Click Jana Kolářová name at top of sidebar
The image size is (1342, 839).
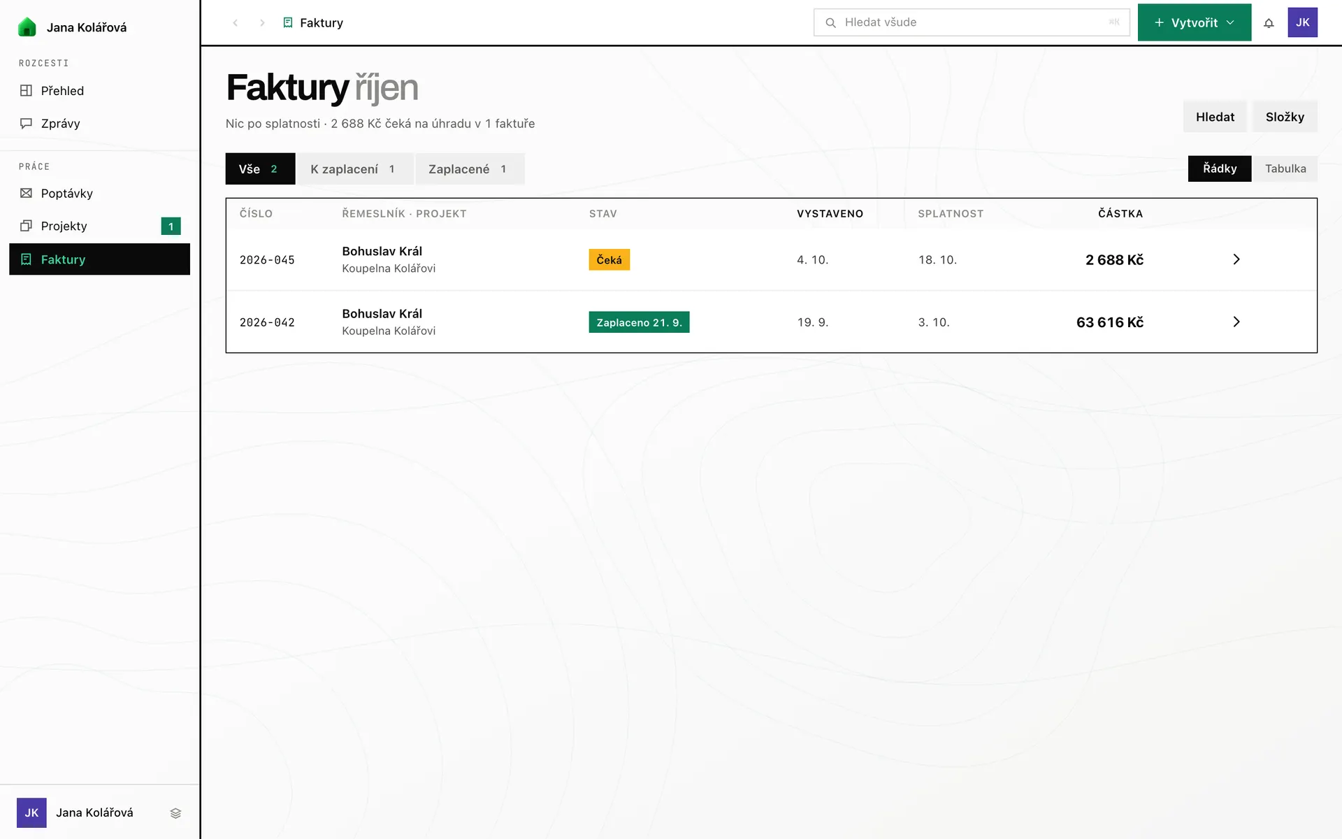pos(87,27)
